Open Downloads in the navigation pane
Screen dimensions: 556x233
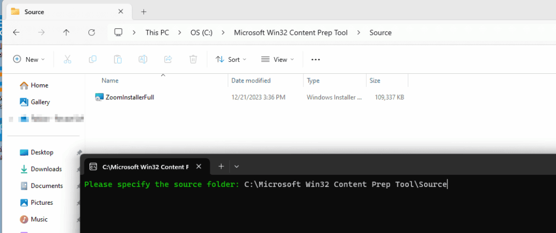coord(46,169)
